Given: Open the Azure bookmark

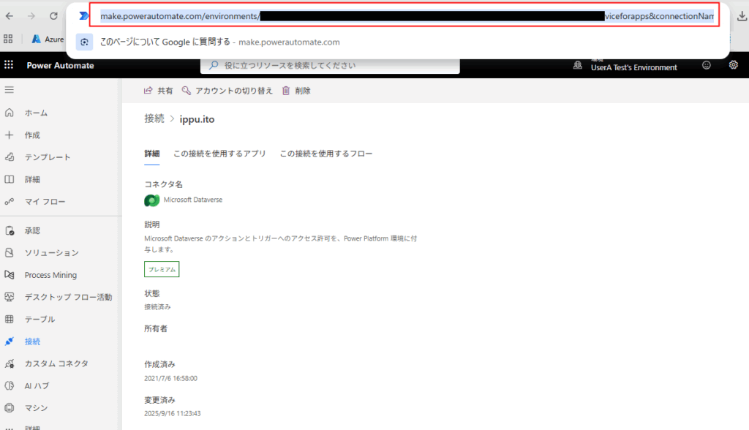Looking at the screenshot, I should coord(48,39).
